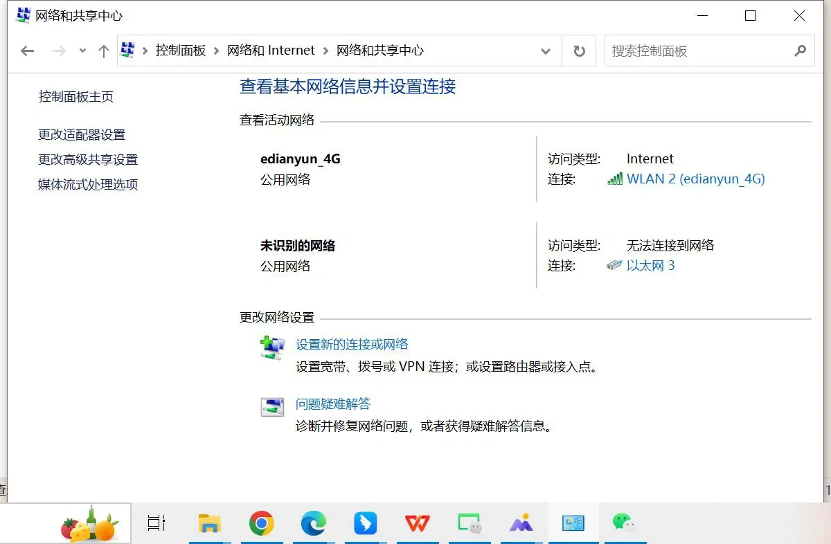Click inside the 搜索控制面板 search field
Image resolution: width=831 pixels, height=544 pixels.
[x=692, y=51]
